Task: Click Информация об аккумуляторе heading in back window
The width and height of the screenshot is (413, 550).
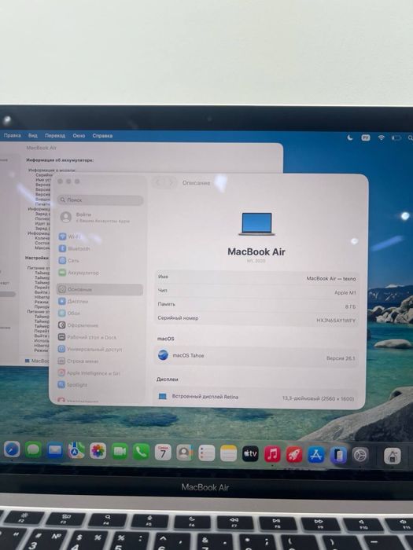Action: [x=60, y=160]
